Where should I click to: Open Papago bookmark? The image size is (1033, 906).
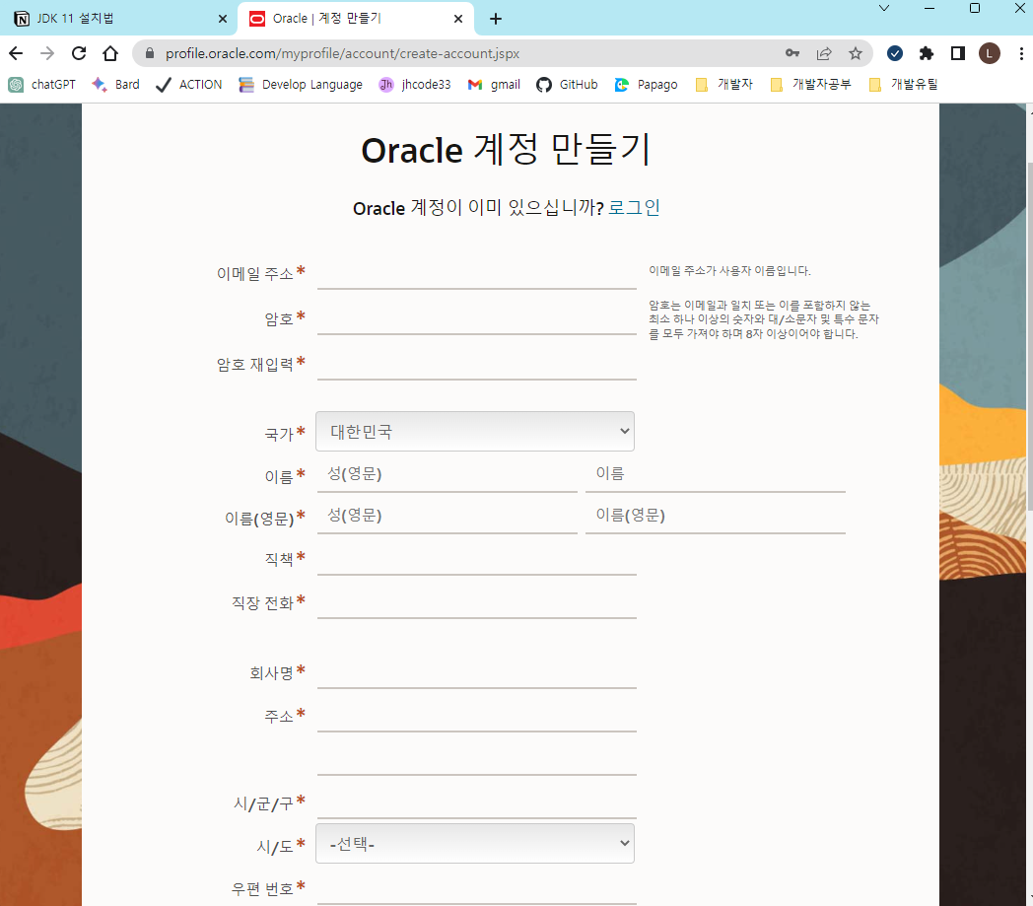pos(647,85)
